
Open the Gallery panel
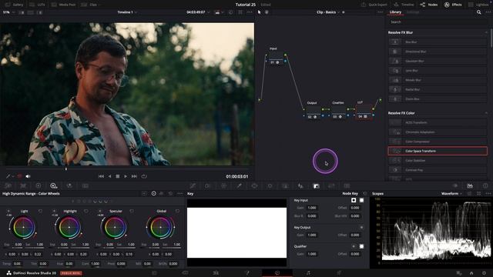[x=14, y=5]
